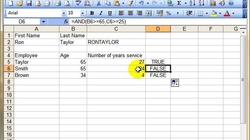Sort Descending Z to A
This screenshot has width=250, height=140.
(x=202, y=3)
